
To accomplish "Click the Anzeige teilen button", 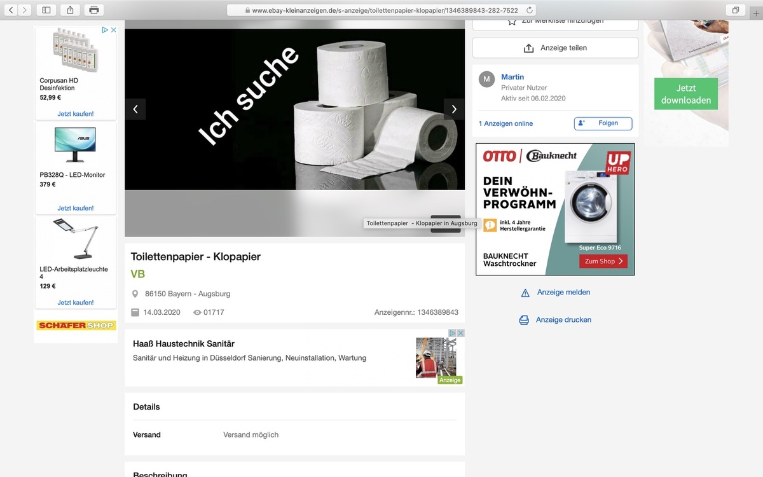I will 555,48.
